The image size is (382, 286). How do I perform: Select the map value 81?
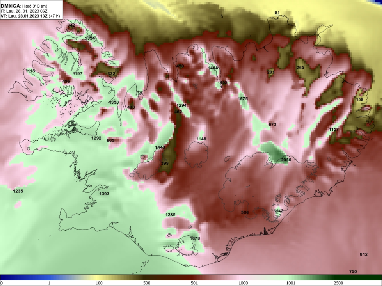[x=277, y=13]
